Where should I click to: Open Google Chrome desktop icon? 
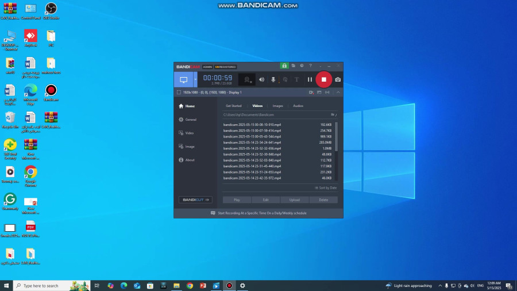tap(30, 176)
